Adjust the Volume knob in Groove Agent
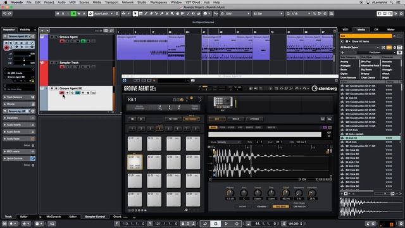The height and width of the screenshot is (228, 405). 230,193
